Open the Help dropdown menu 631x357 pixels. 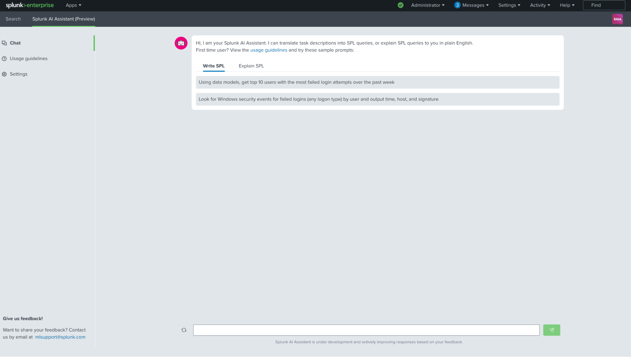click(567, 5)
